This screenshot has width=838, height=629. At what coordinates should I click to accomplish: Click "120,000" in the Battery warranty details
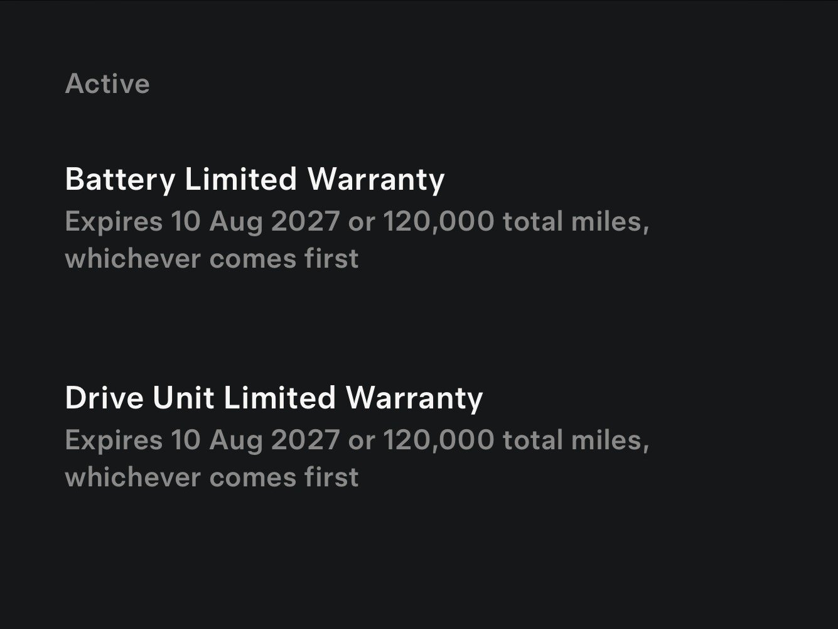point(438,222)
